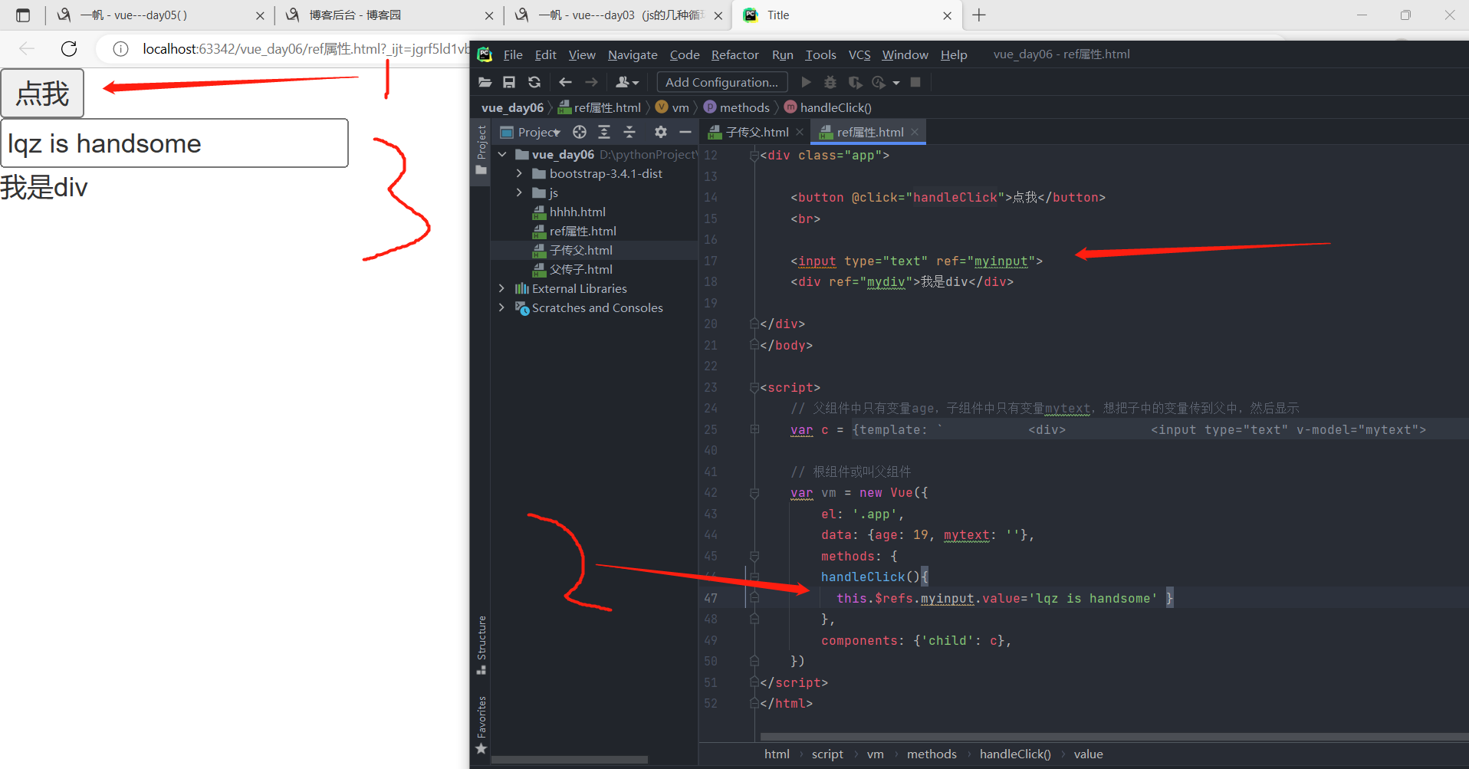The width and height of the screenshot is (1469, 769).
Task: Toggle the Project tool window side button
Action: coord(481,150)
